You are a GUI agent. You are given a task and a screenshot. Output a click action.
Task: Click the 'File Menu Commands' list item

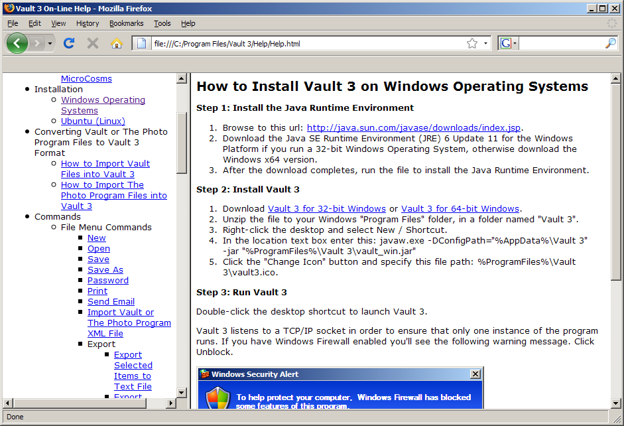(106, 228)
